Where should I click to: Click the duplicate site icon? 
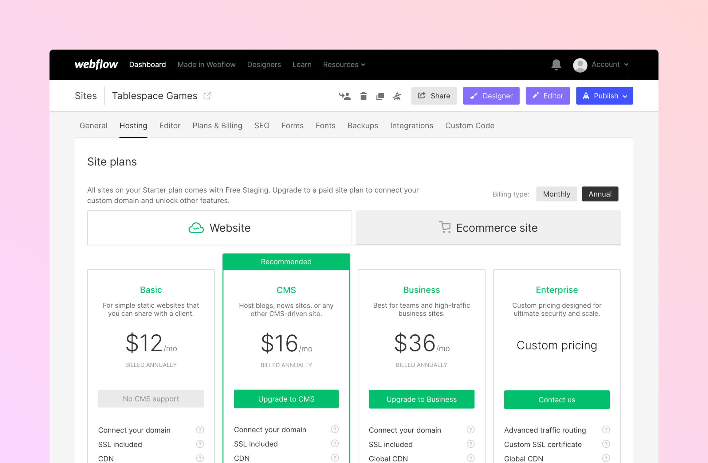380,96
